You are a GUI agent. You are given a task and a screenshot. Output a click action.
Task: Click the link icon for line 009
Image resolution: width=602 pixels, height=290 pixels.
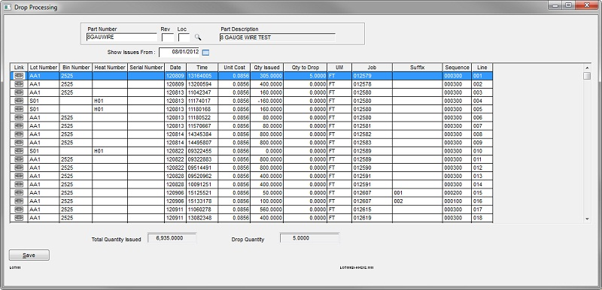pos(19,143)
